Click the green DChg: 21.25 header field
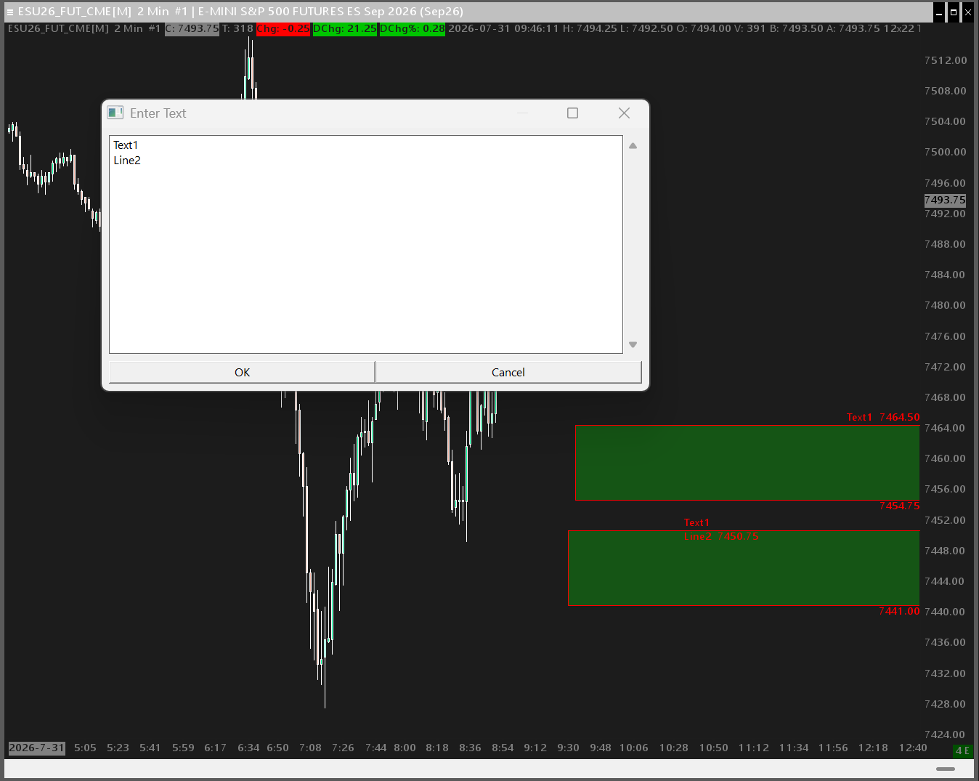The image size is (979, 781). [345, 28]
